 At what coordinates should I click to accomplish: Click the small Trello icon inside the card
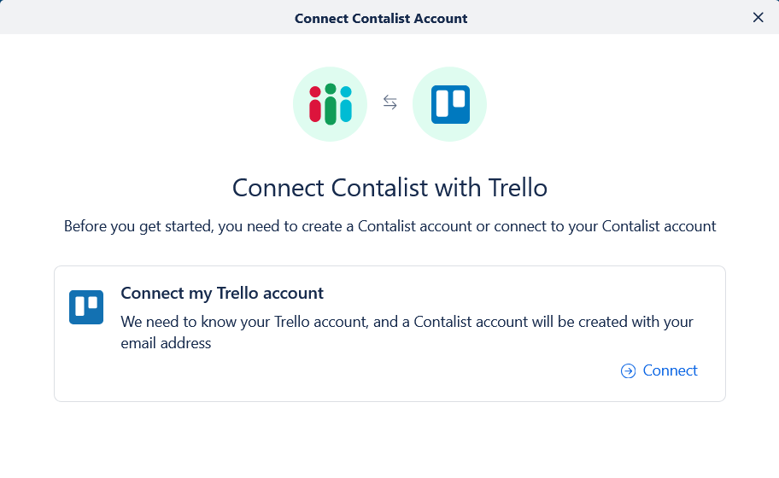point(86,307)
